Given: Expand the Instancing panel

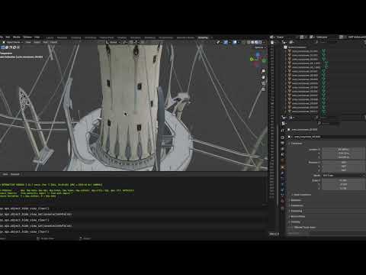Looking at the screenshot, I should pos(296,211).
